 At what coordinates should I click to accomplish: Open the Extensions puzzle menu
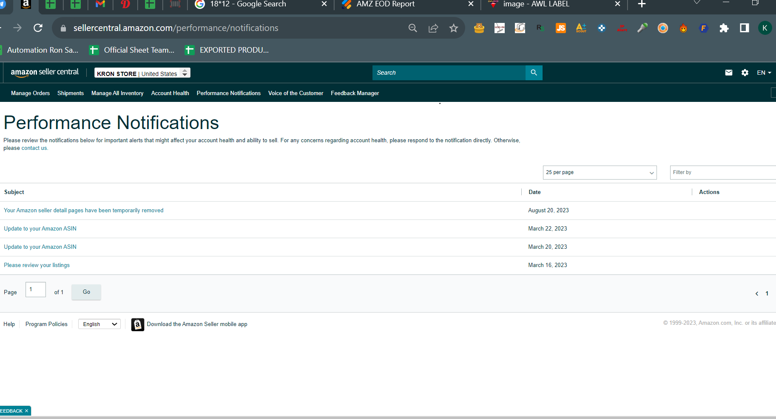pyautogui.click(x=724, y=28)
